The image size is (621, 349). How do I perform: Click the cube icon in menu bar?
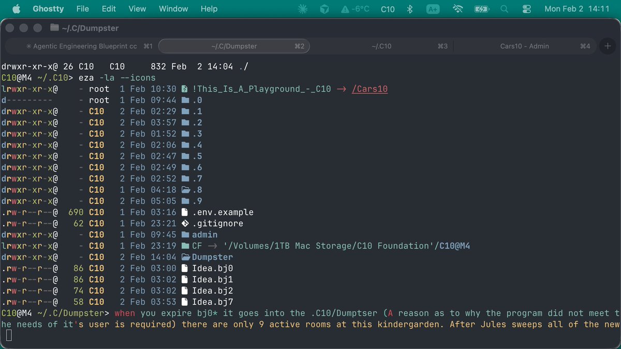[324, 9]
